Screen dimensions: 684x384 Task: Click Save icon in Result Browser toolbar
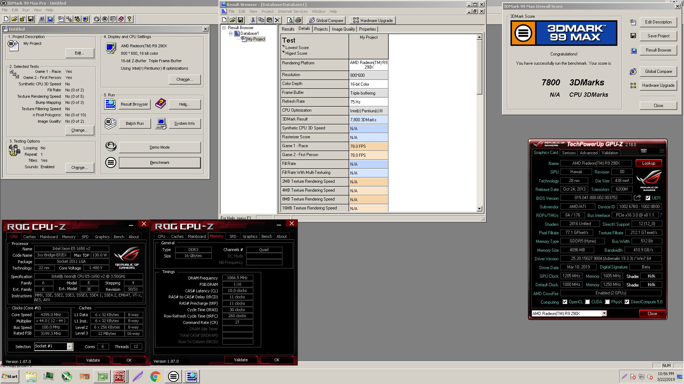pyautogui.click(x=240, y=20)
